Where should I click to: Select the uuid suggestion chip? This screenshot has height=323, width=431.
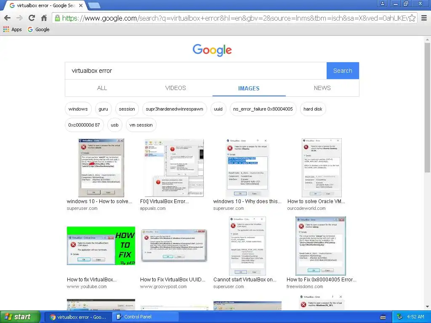click(x=218, y=109)
